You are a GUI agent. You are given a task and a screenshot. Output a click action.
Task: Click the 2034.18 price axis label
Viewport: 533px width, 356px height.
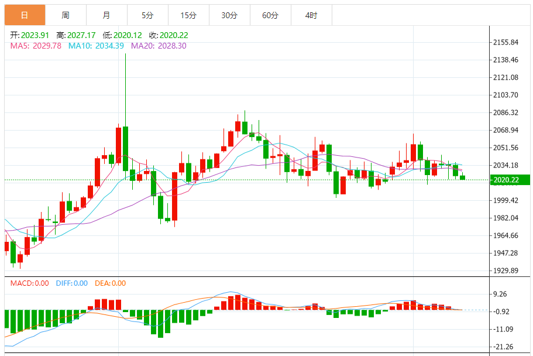click(506, 165)
